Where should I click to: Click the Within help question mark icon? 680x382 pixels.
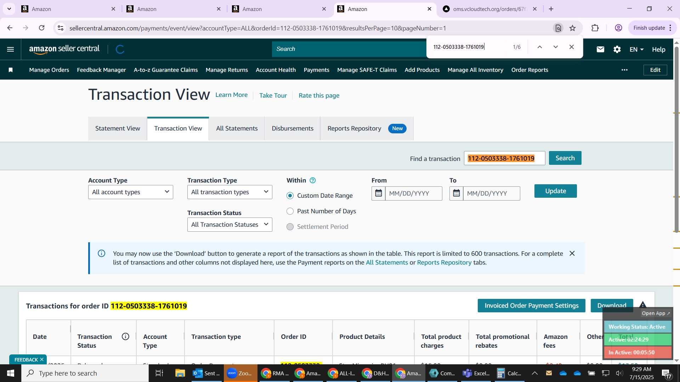point(312,180)
